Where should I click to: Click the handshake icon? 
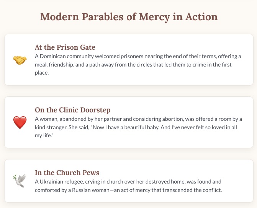click(x=20, y=60)
